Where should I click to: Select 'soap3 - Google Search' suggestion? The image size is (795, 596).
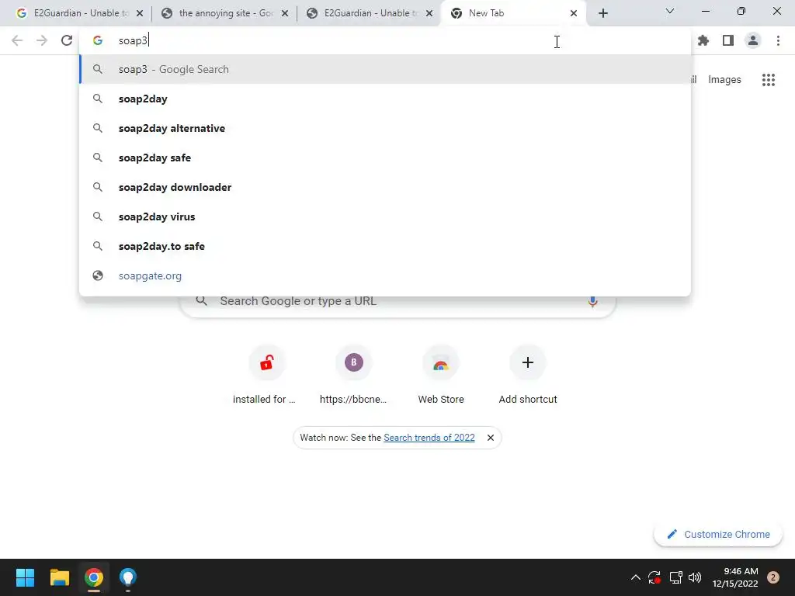click(x=385, y=69)
